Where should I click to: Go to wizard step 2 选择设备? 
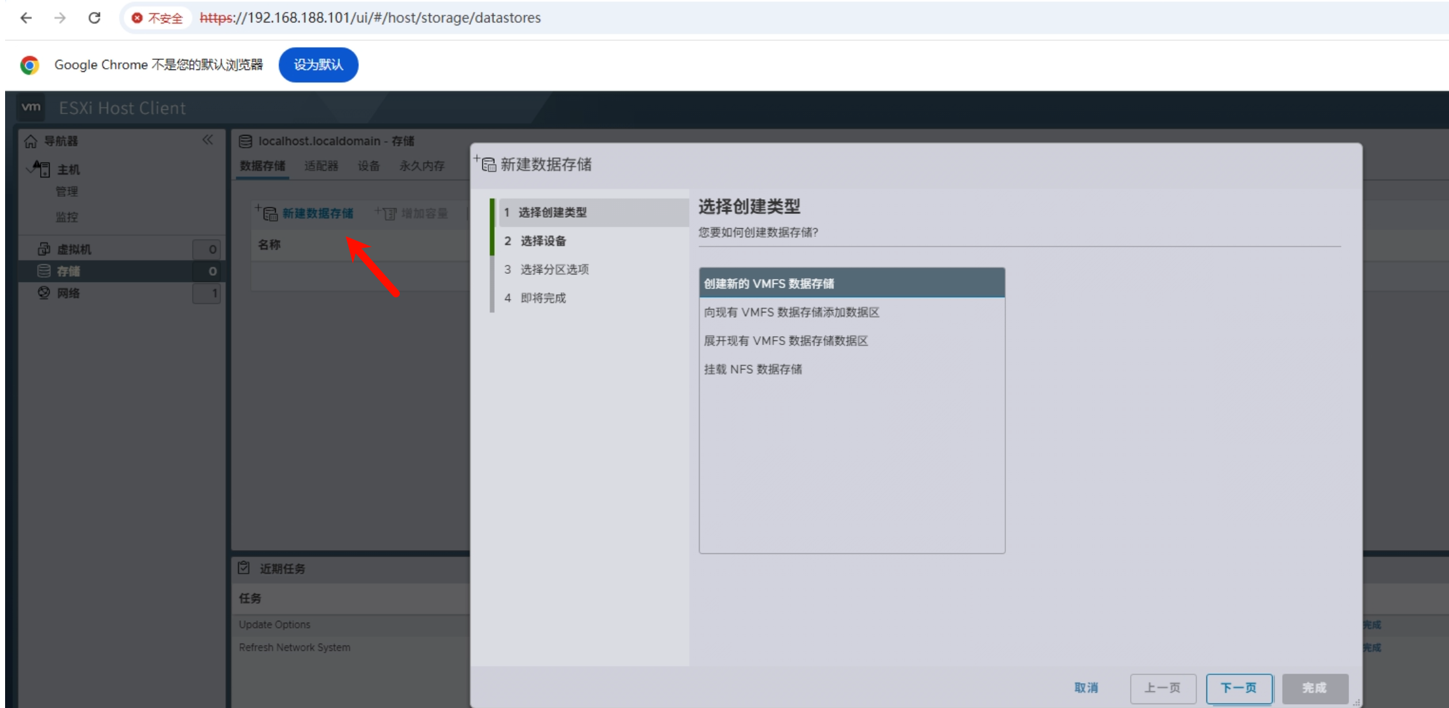pos(542,241)
